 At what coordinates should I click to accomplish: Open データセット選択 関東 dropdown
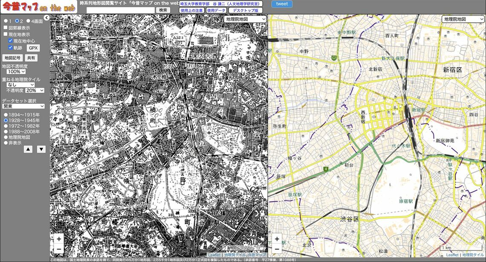click(23, 106)
